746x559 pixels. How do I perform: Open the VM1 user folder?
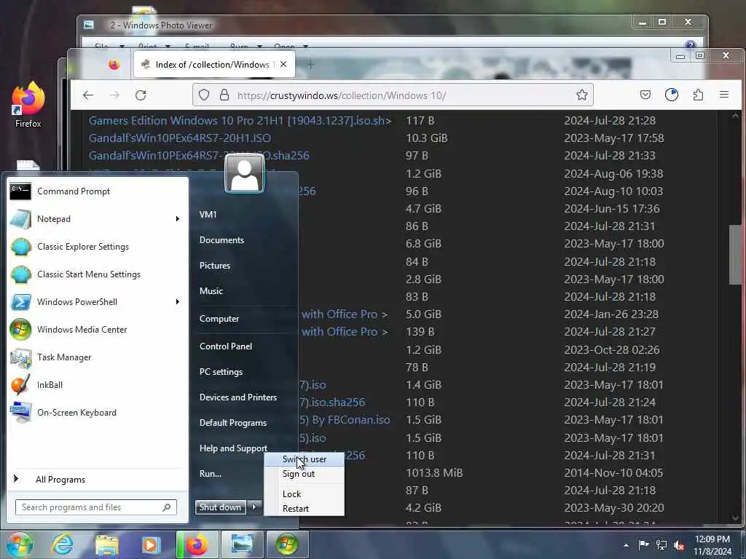208,215
